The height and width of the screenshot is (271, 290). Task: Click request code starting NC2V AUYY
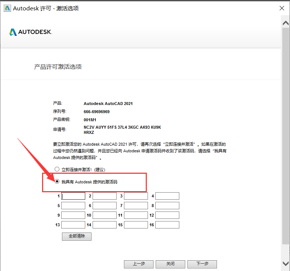point(122,130)
